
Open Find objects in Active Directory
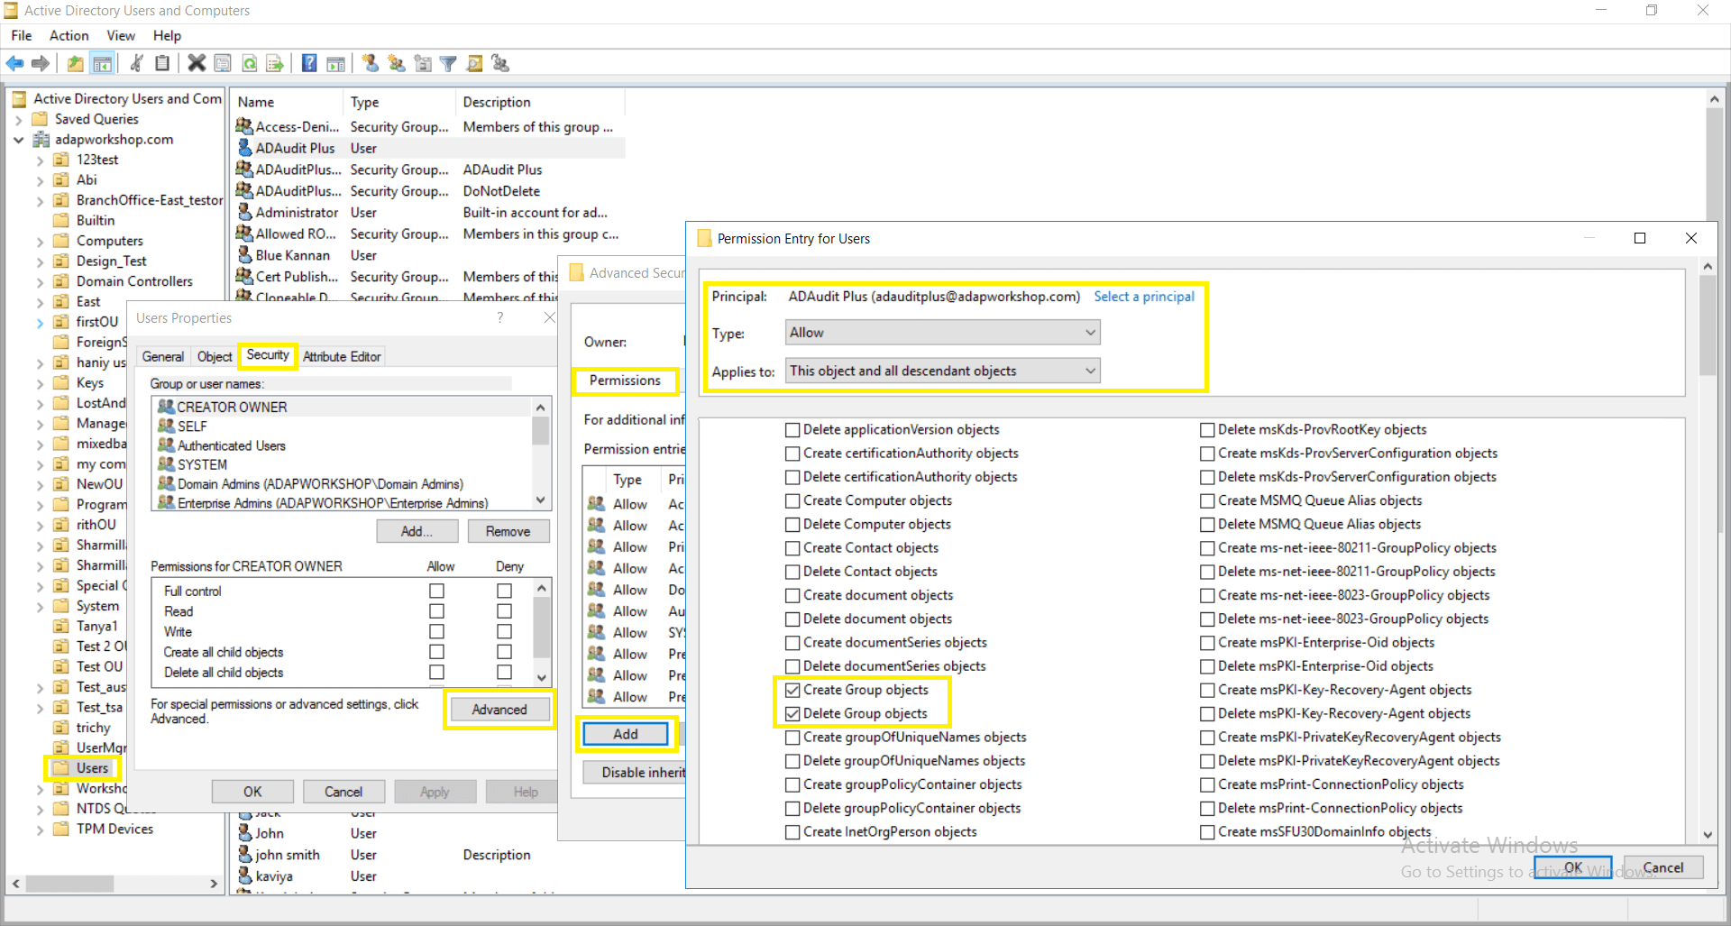(x=475, y=63)
